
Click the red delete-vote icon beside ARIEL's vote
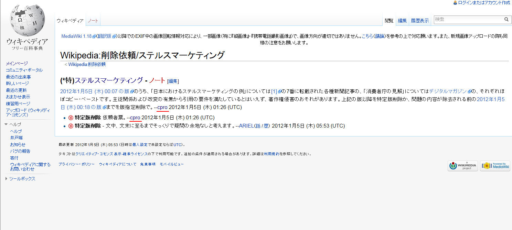tap(71, 126)
